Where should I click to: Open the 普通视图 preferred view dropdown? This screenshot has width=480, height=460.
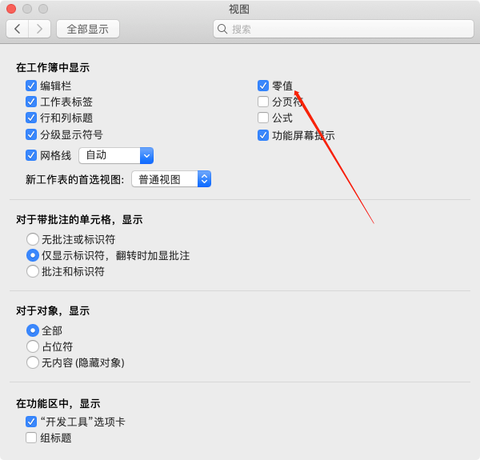(x=171, y=179)
